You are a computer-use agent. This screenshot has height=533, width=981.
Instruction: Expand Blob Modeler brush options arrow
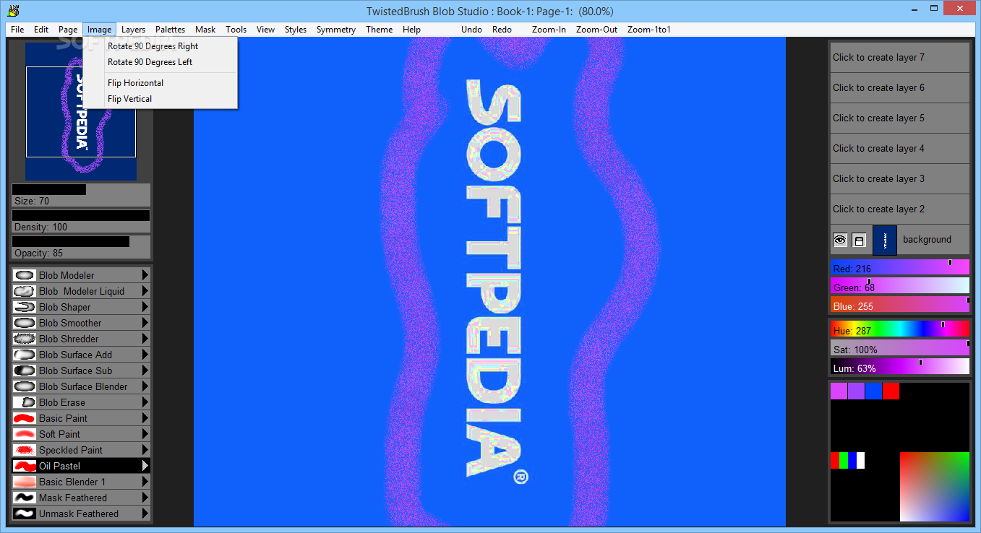click(145, 275)
